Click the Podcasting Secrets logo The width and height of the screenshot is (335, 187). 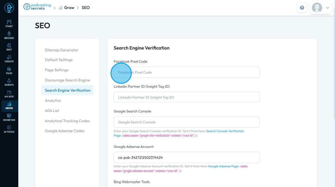point(37,7)
